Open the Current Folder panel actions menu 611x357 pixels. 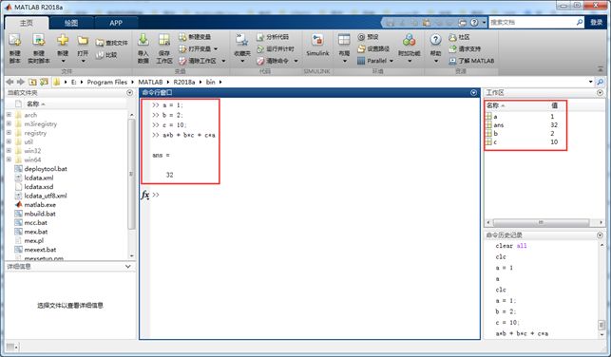(130, 93)
